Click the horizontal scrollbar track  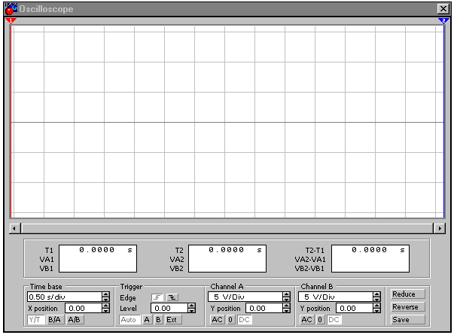[227, 228]
